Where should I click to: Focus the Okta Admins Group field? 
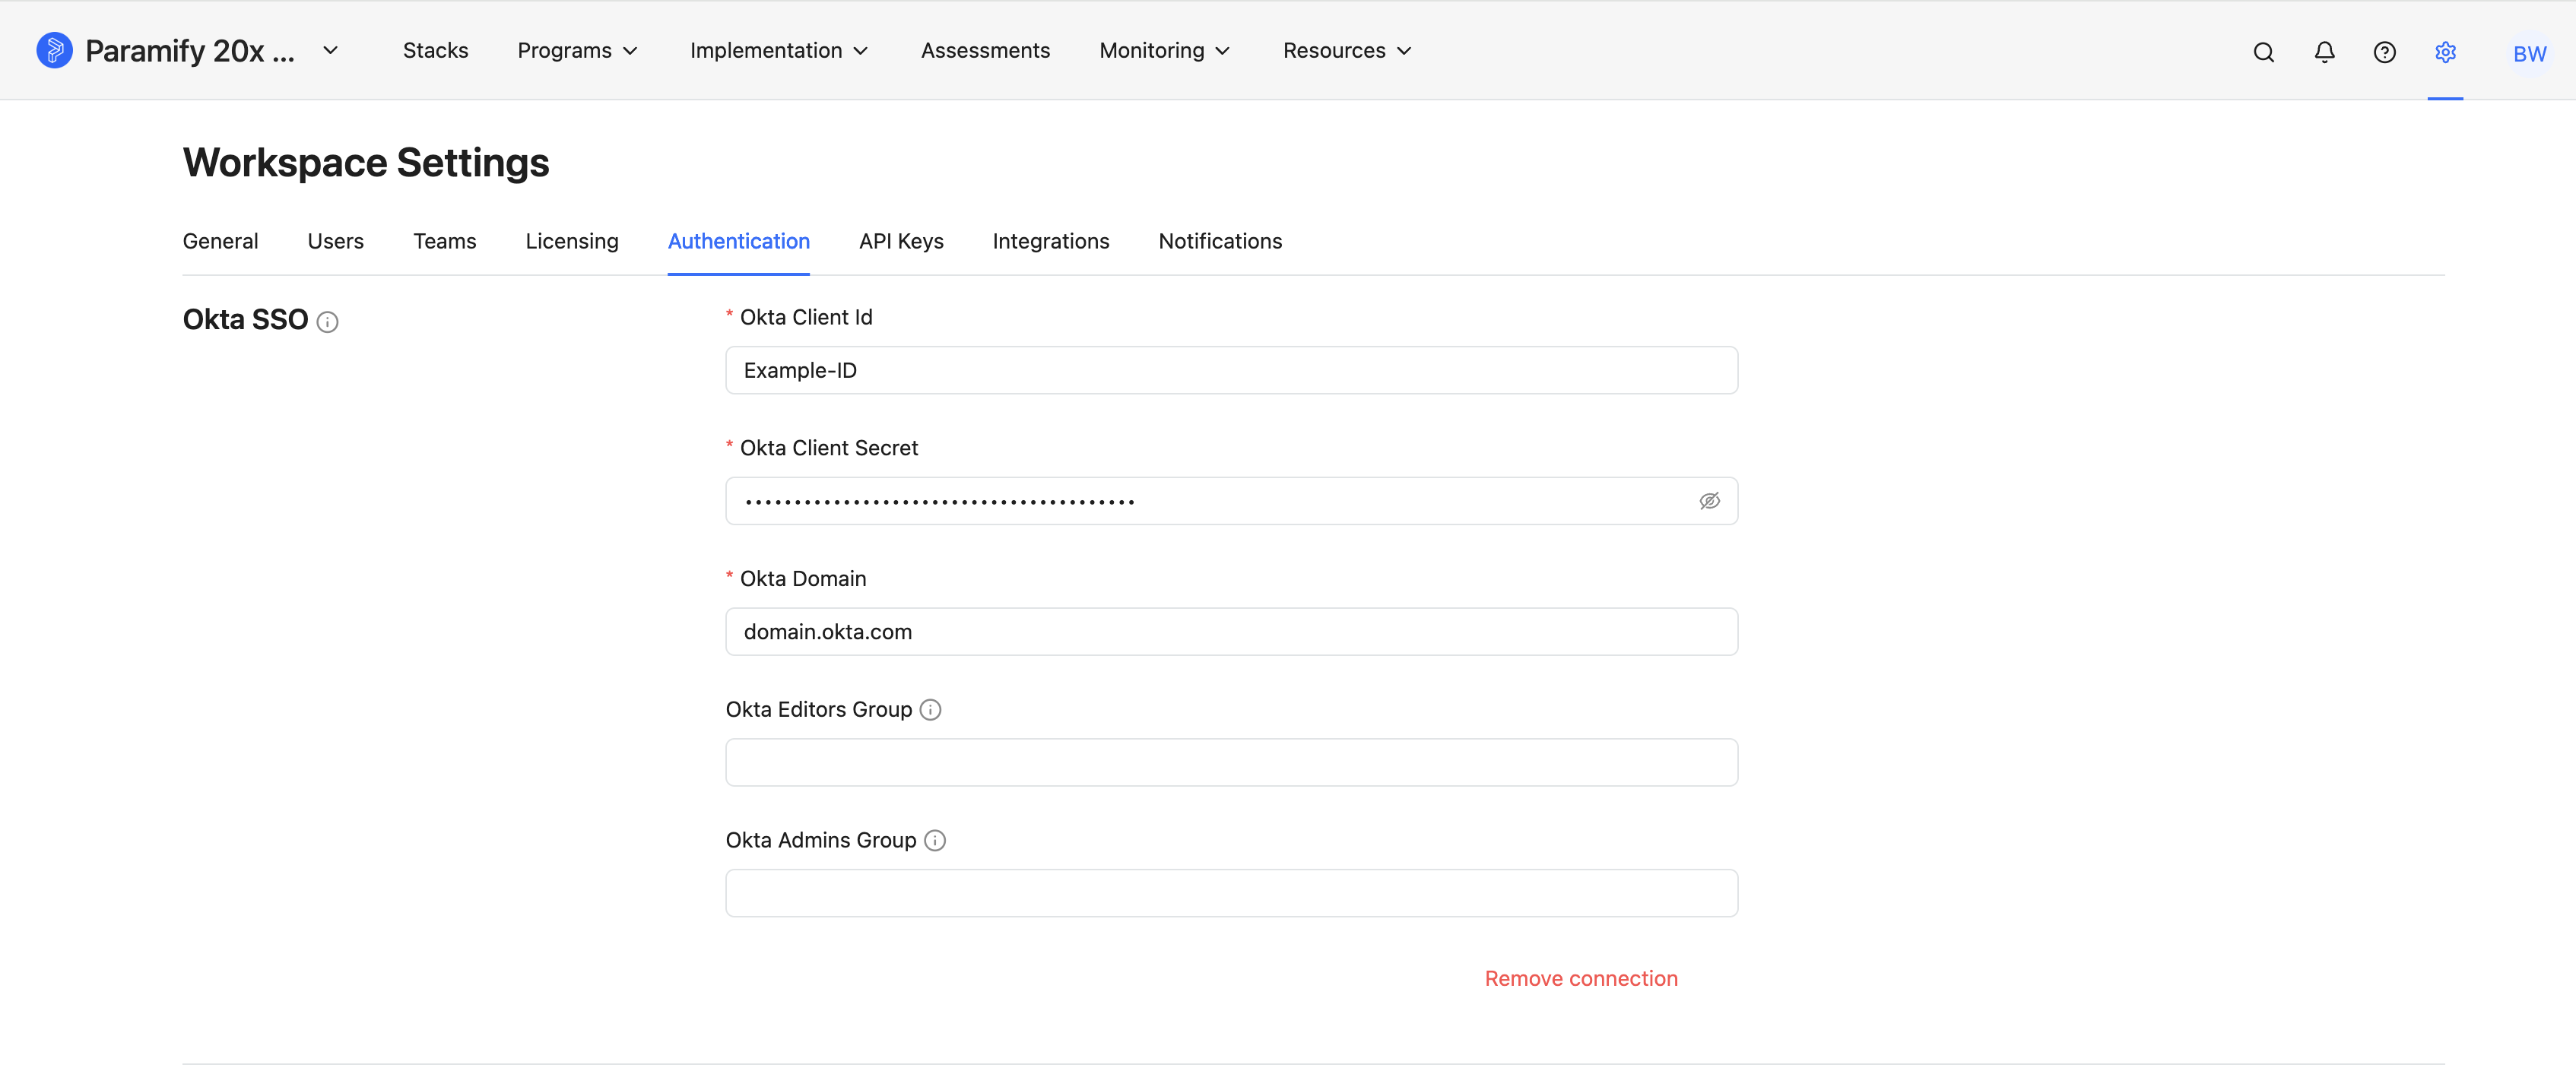click(1231, 894)
